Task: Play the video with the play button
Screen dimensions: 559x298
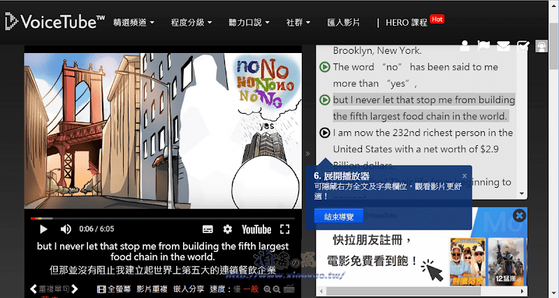Action: (43, 229)
